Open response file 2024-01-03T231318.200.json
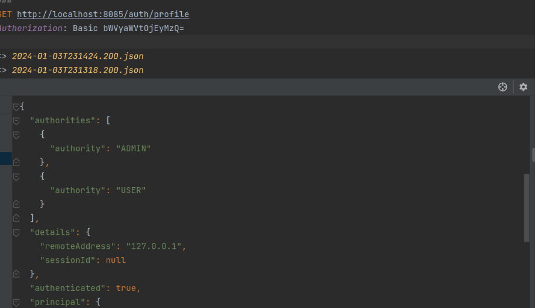Screen dimensions: 536x308 click(x=77, y=70)
